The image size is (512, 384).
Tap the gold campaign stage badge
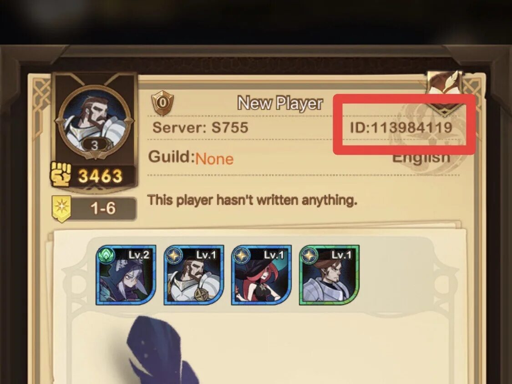61,209
